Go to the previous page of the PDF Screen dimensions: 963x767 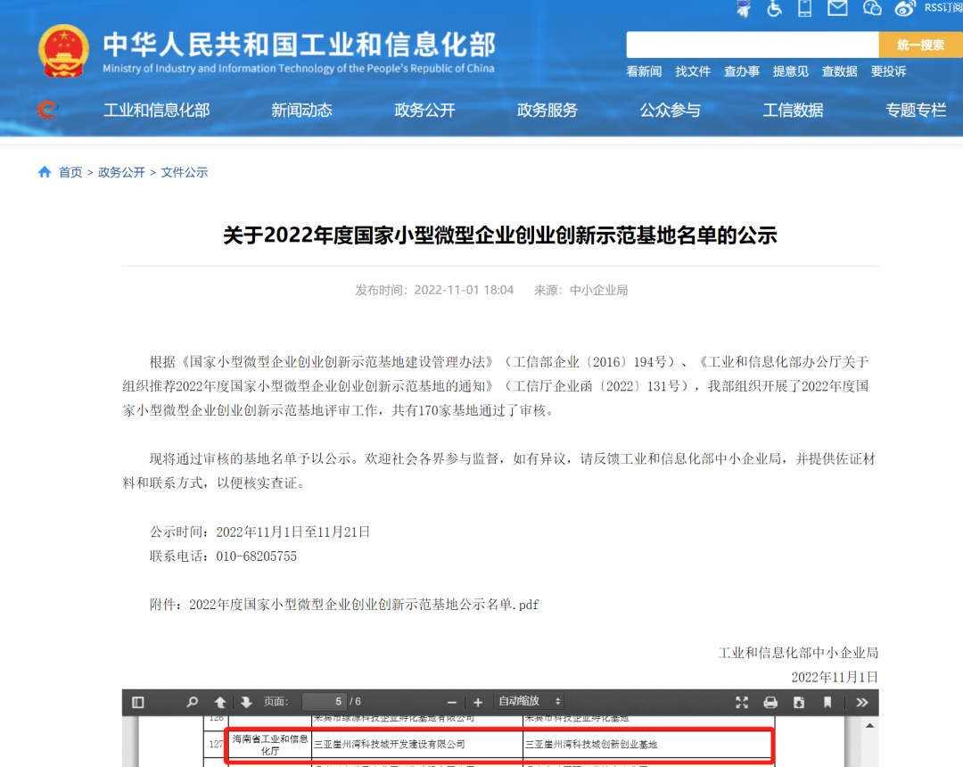[x=219, y=702]
